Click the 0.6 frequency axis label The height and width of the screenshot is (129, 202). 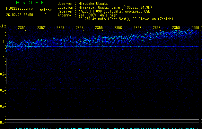[3, 123]
